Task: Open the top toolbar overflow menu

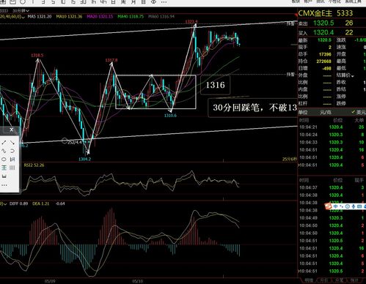Action: tap(164, 2)
